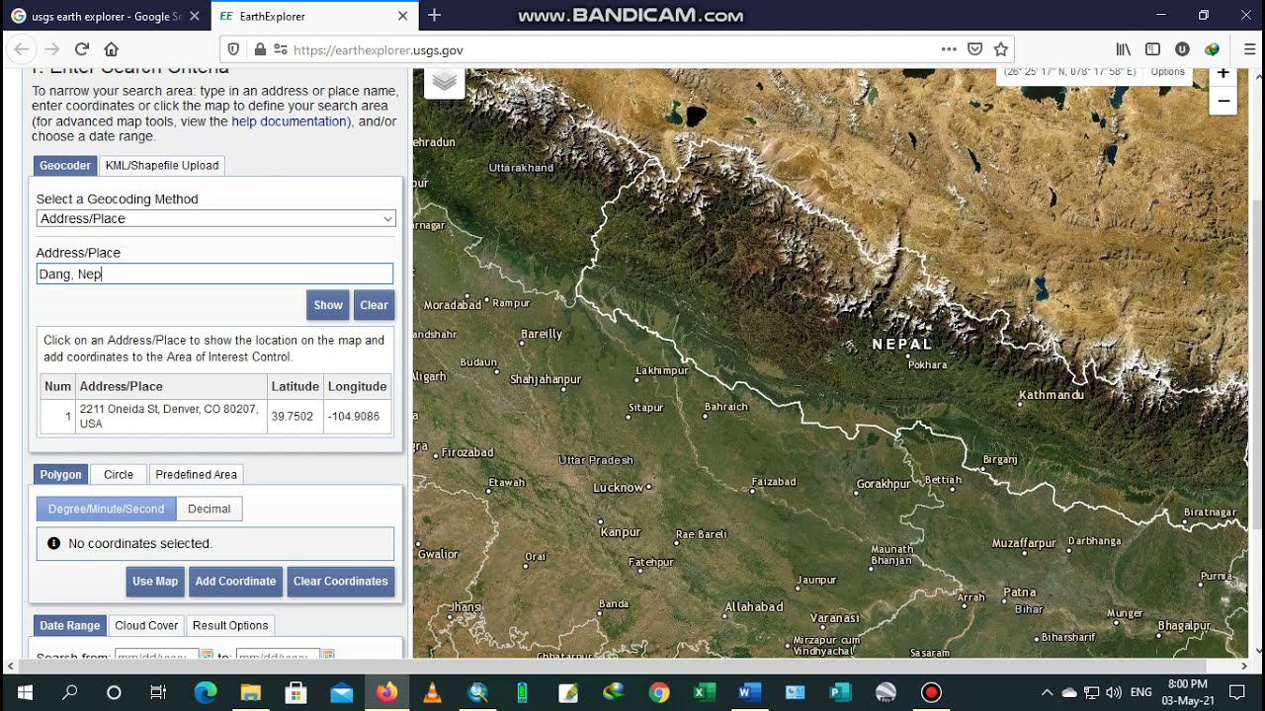The width and height of the screenshot is (1265, 711).
Task: Open the KML/Shapefile Upload tab
Action: (x=162, y=165)
